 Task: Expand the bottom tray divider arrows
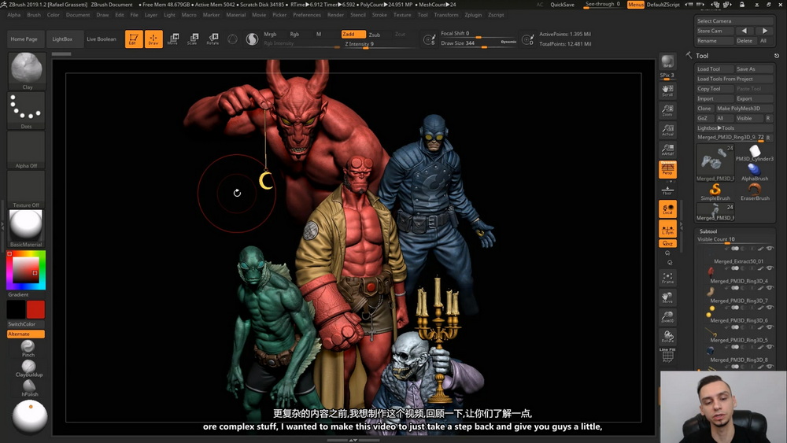[353, 440]
